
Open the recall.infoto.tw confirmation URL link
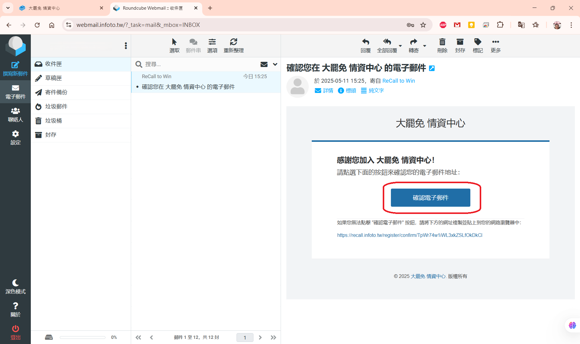tap(409, 235)
